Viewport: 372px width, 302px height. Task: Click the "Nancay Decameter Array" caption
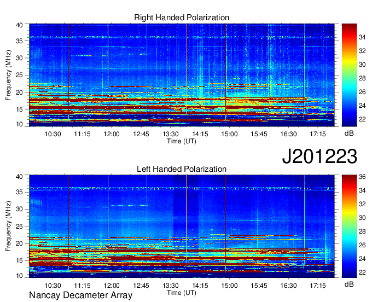click(80, 295)
